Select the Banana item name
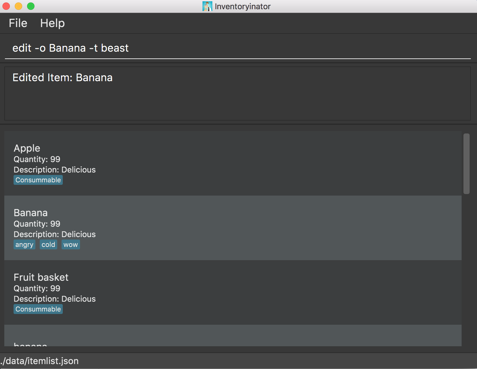Viewport: 477px width, 369px height. point(31,213)
